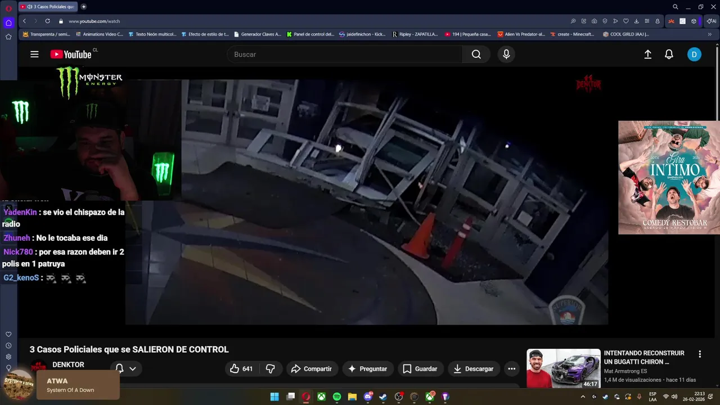Save the video with Guardar button

(420, 369)
